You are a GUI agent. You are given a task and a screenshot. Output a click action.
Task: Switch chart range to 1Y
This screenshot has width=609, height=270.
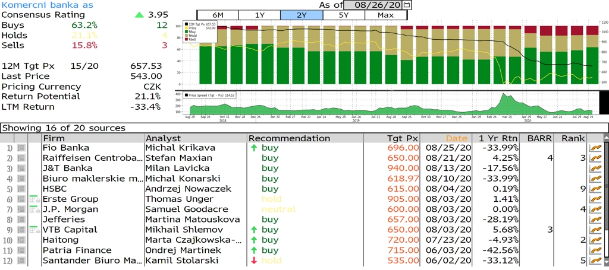259,15
